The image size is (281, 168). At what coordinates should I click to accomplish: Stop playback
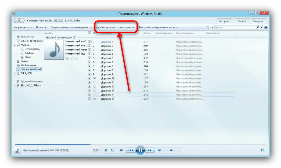(x=121, y=150)
